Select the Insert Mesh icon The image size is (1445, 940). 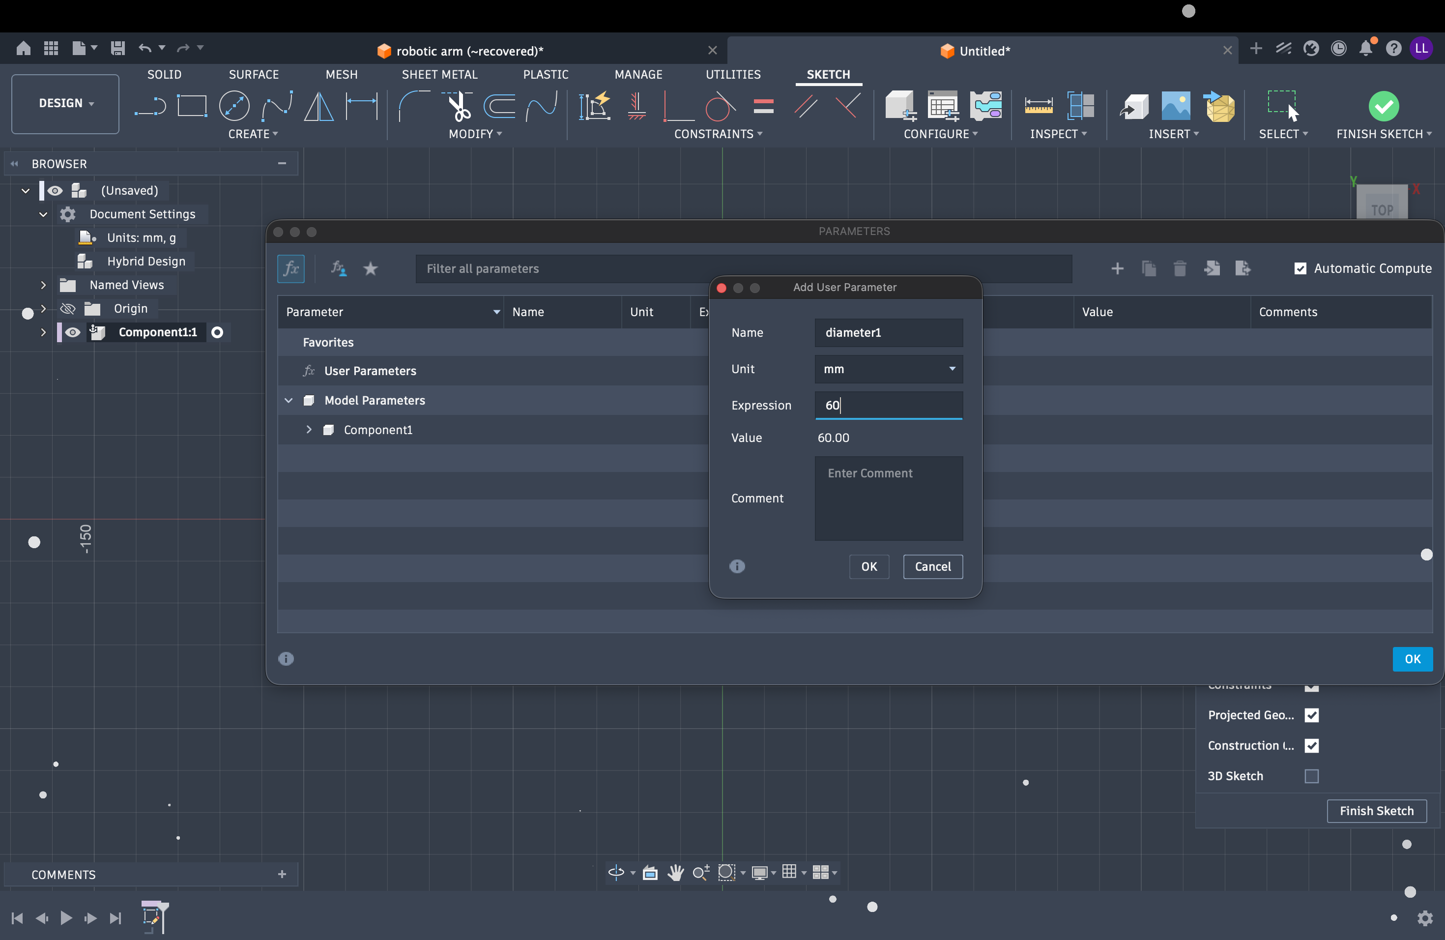click(1219, 106)
